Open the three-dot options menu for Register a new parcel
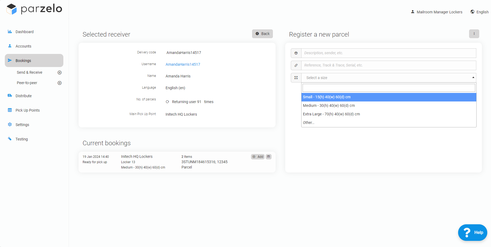 click(x=474, y=34)
